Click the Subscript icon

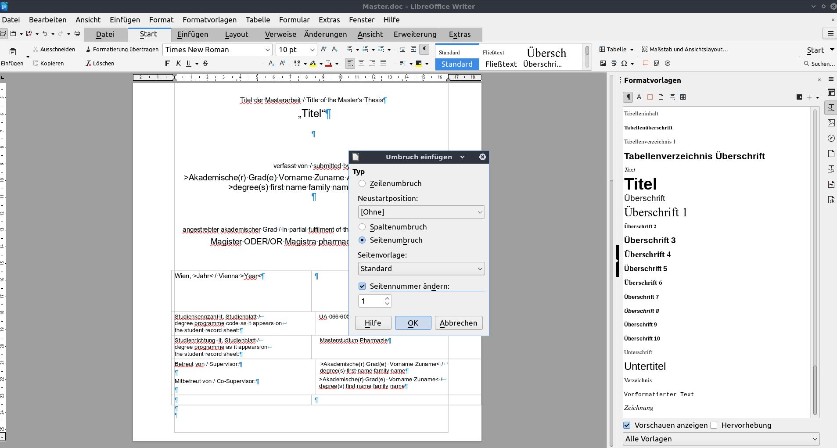pyautogui.click(x=271, y=64)
